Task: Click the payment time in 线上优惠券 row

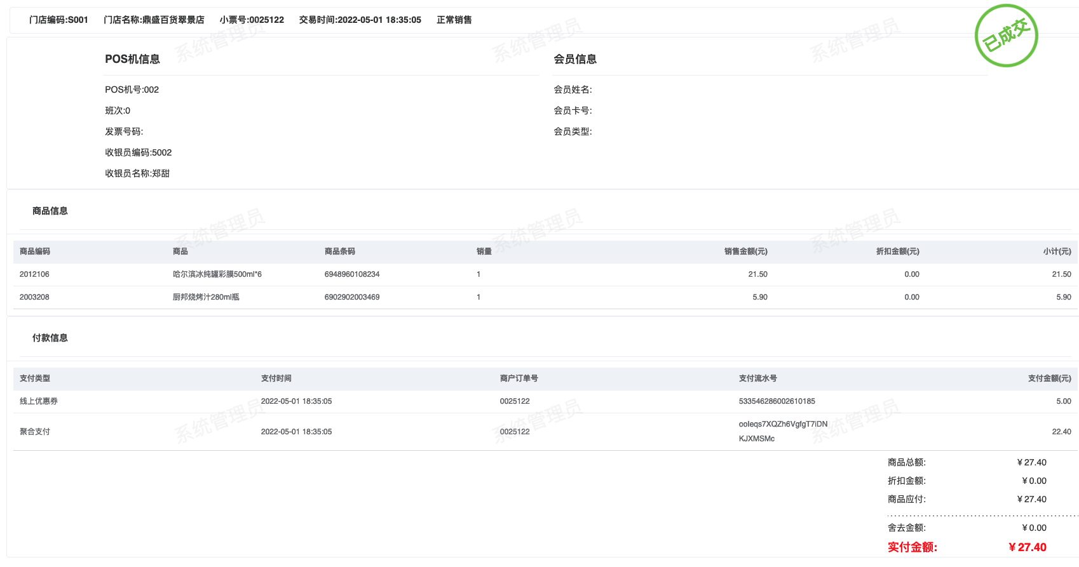Action: tap(297, 401)
